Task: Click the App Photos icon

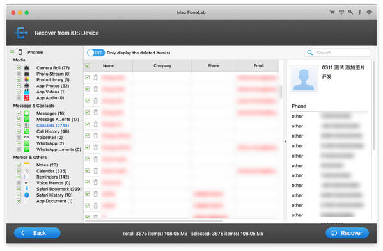Action: 27,86
